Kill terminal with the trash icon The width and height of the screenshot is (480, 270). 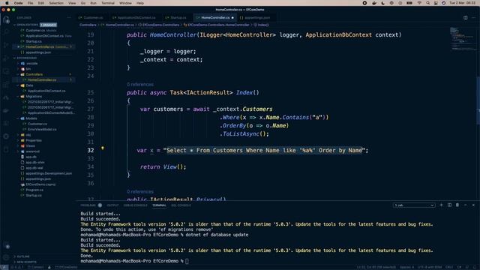pyautogui.click(x=457, y=205)
